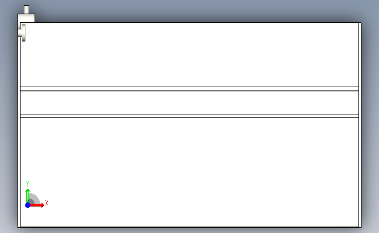Select the large lower panel face
The width and height of the screenshot is (379, 233).
coord(190,171)
